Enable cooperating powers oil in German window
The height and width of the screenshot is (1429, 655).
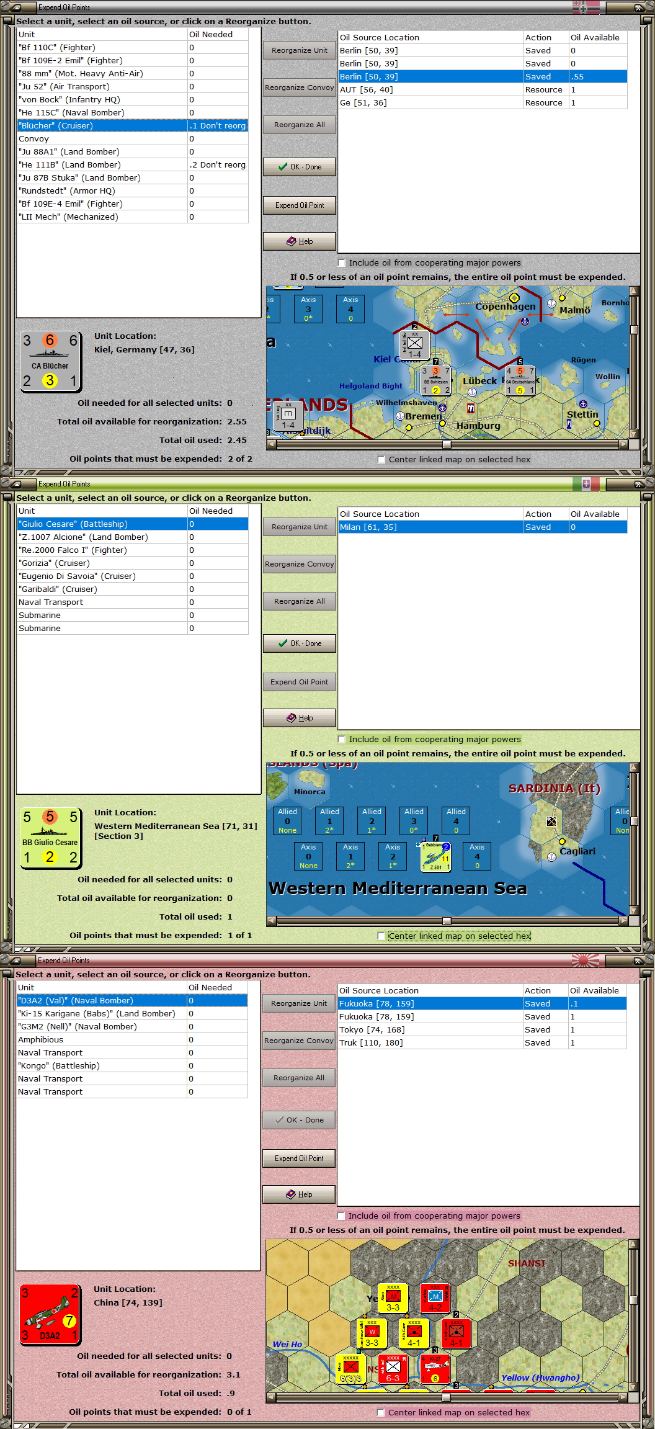(342, 262)
